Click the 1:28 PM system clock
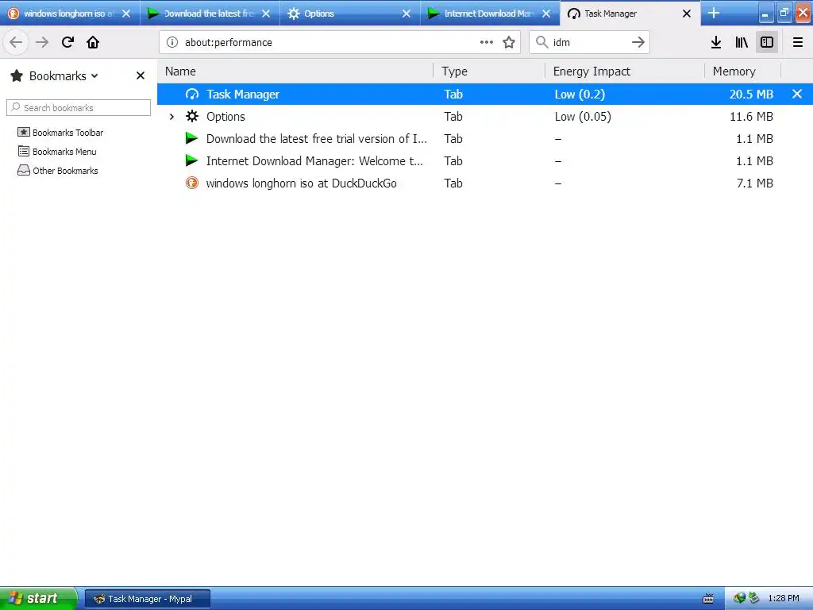 pos(784,599)
